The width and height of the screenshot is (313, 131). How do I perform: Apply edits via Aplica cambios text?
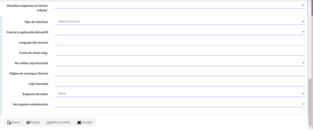pyautogui.click(x=61, y=122)
